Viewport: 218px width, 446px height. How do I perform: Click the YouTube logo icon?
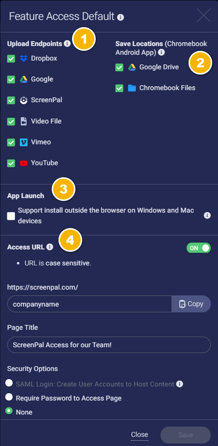(x=24, y=163)
